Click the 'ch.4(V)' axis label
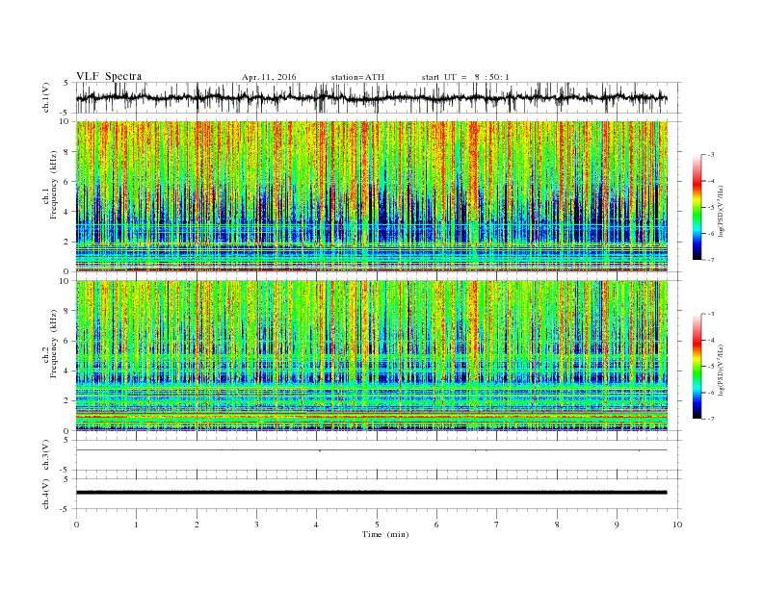The height and width of the screenshot is (589, 763). tap(46, 494)
